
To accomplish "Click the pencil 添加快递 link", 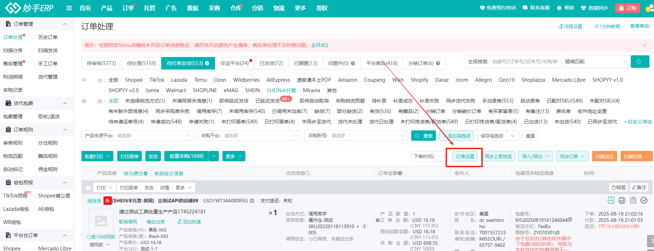I will point(189,222).
